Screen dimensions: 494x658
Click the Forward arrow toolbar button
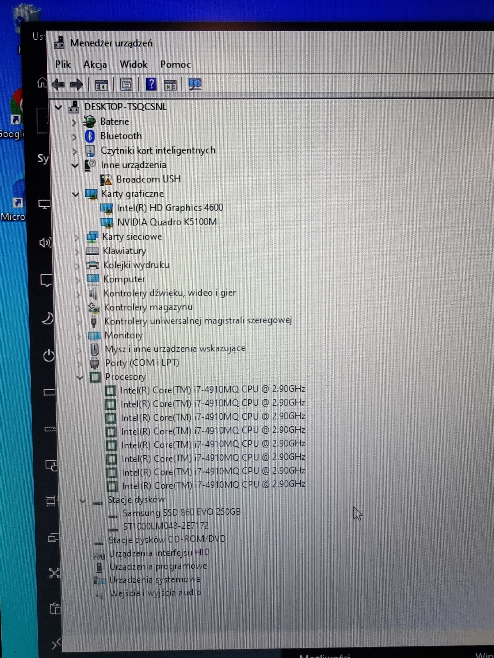pyautogui.click(x=77, y=85)
